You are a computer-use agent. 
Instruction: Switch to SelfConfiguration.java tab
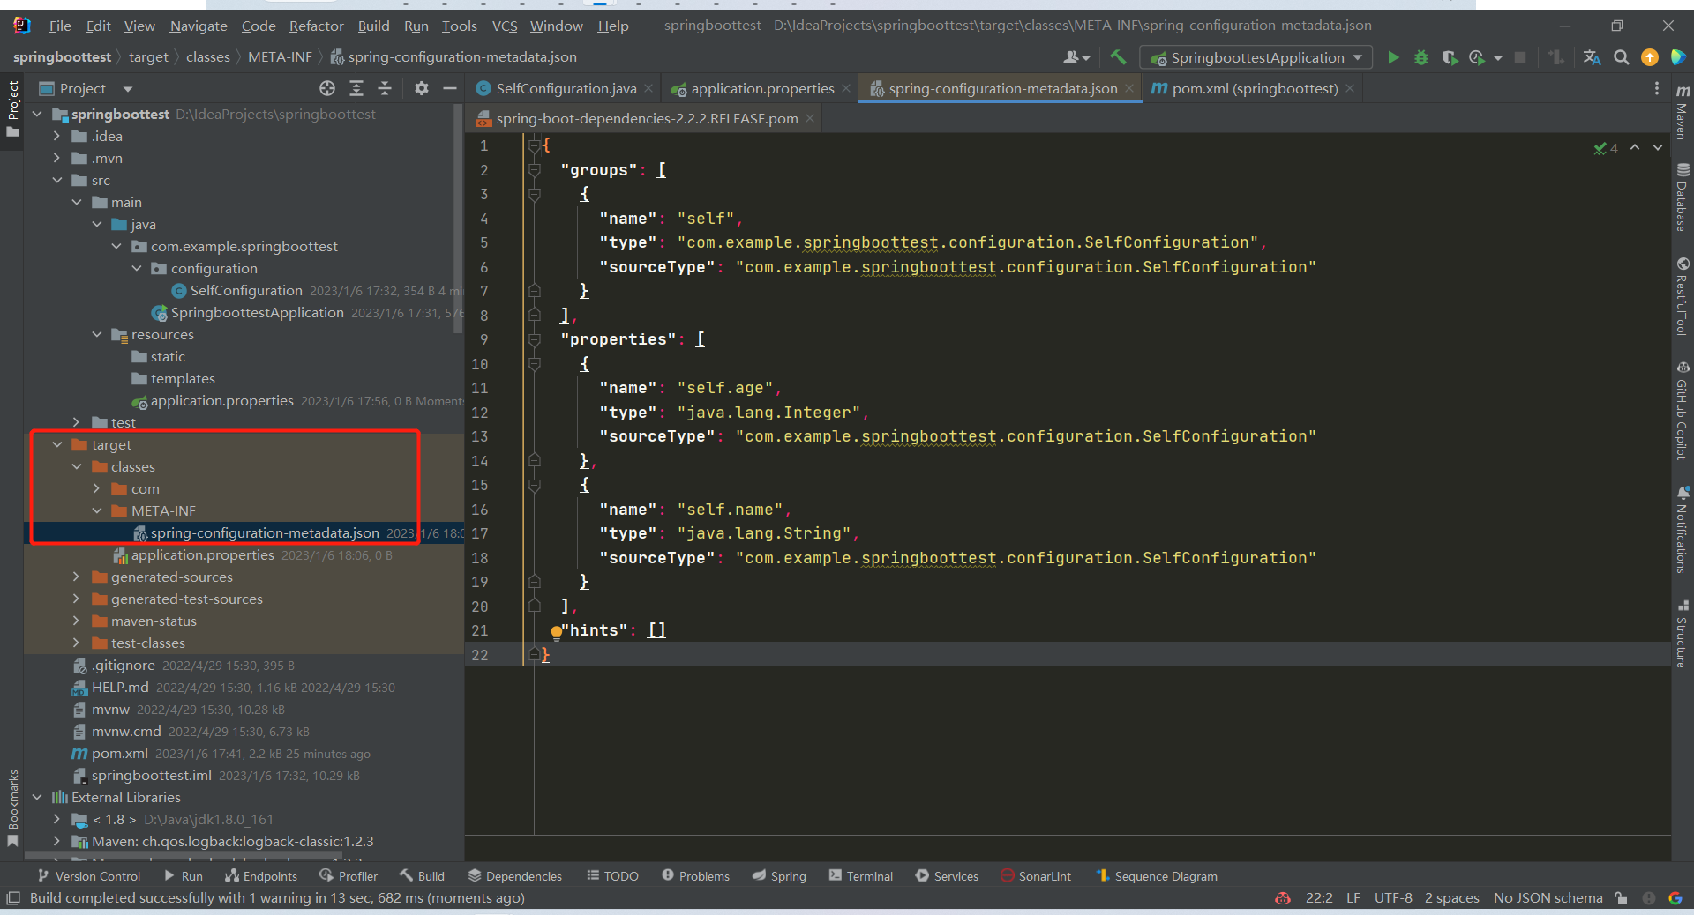[566, 88]
